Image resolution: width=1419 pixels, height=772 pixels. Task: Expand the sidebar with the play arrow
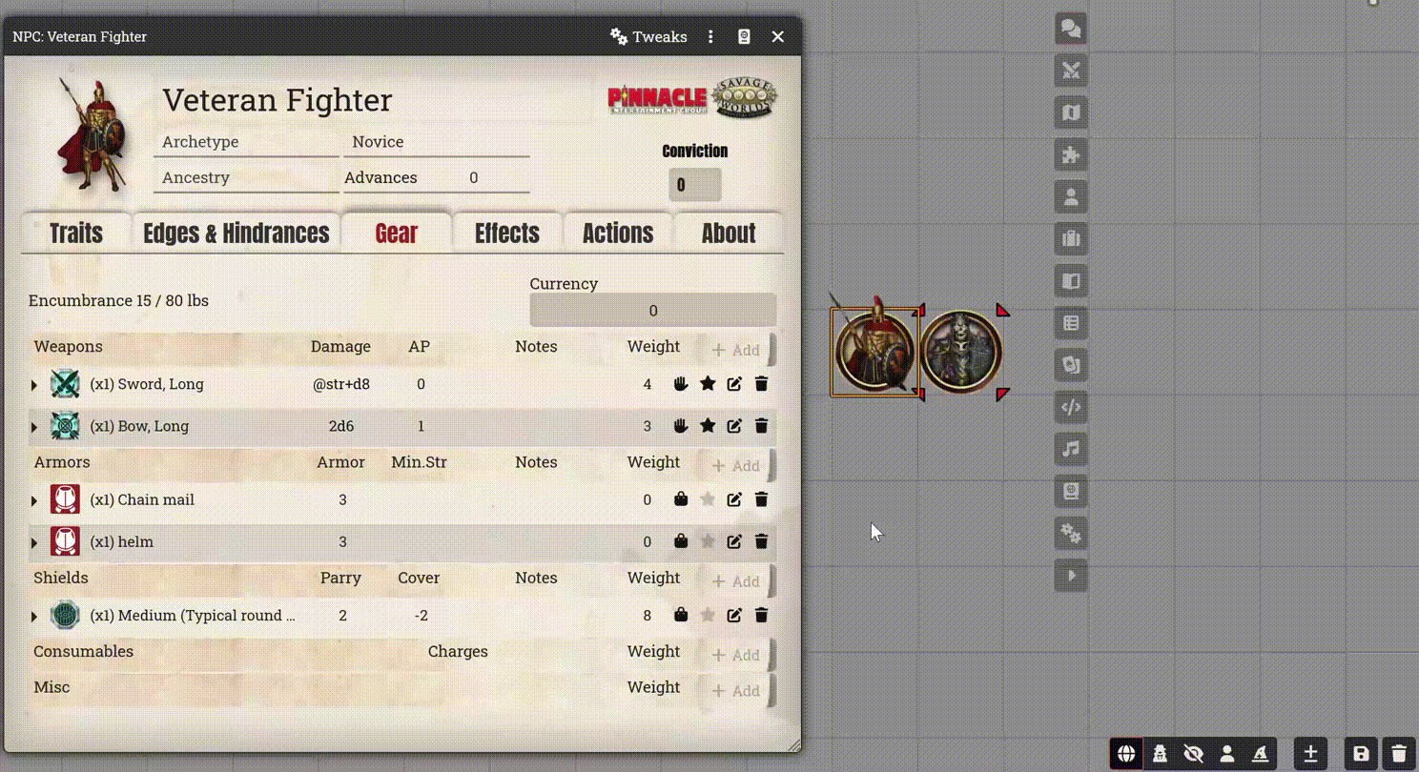click(1071, 576)
